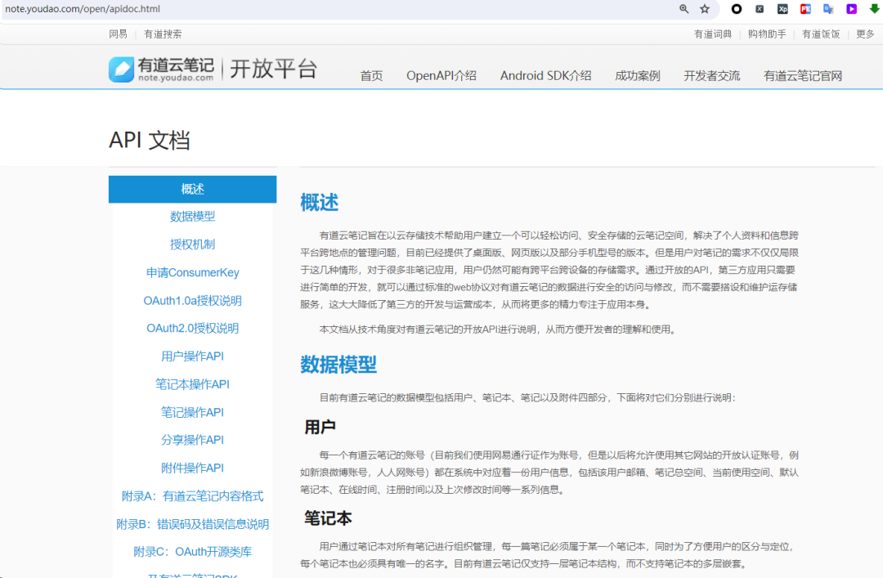883x578 pixels.
Task: Open the 有道饭饭 top link
Action: [x=821, y=34]
